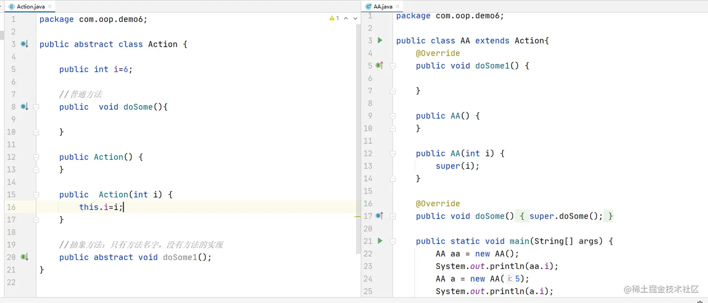The image size is (708, 303).
Task: Collapse Action(int i) constructor at line 15
Action: (x=36, y=195)
